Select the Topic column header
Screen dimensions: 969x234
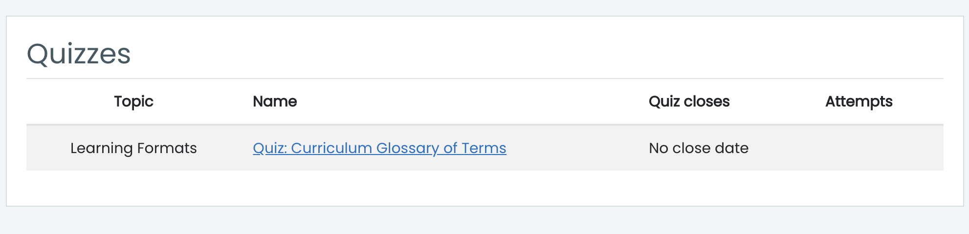pyautogui.click(x=133, y=101)
